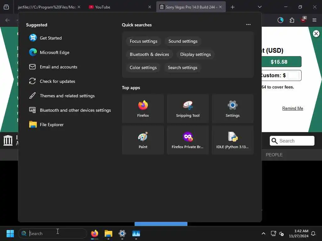The height and width of the screenshot is (241, 322).
Task: Click the muted volume tray icon
Action: (281, 233)
